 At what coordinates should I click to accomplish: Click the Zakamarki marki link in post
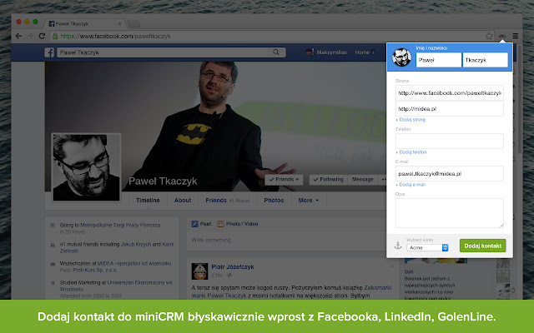pyautogui.click(x=291, y=291)
